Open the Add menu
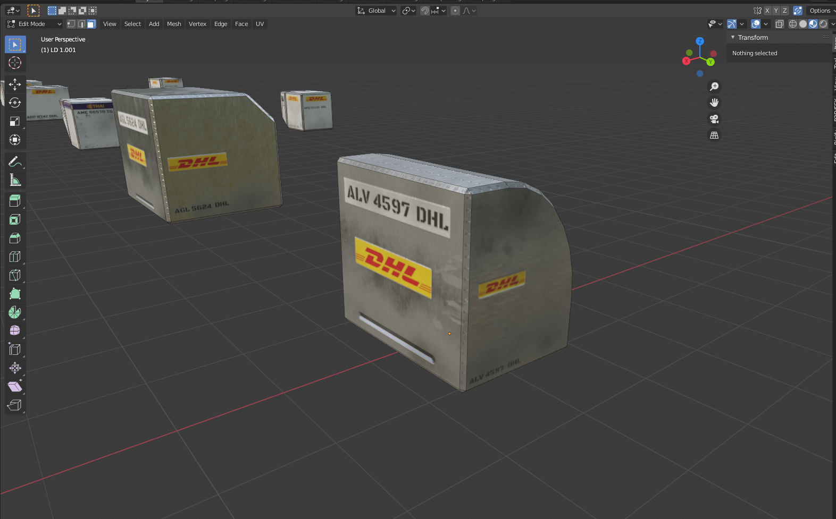The height and width of the screenshot is (519, 836). [x=154, y=24]
